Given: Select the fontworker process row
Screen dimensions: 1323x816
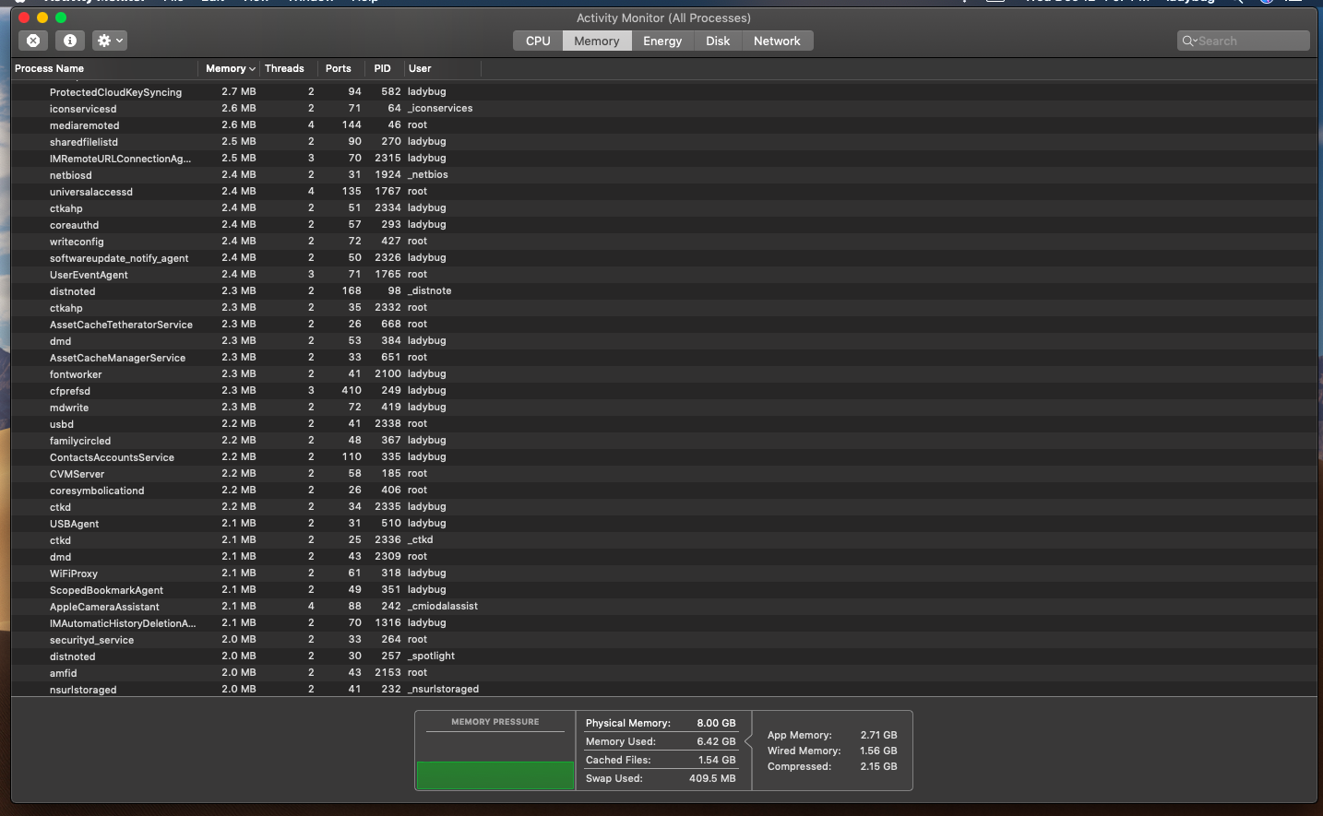Looking at the screenshot, I should tap(663, 374).
